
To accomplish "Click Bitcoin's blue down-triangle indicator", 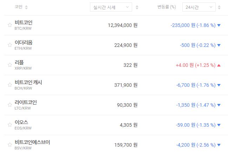I will point(219,25).
